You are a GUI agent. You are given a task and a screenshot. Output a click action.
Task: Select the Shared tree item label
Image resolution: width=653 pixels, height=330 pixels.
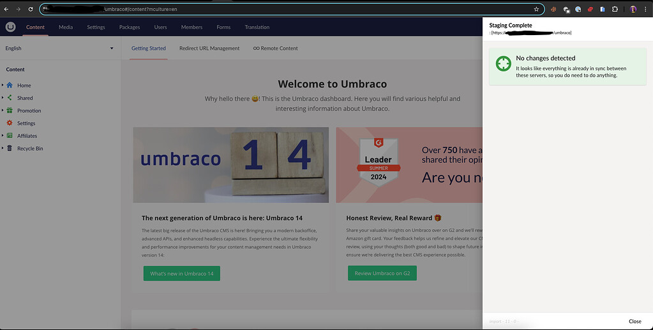point(25,98)
